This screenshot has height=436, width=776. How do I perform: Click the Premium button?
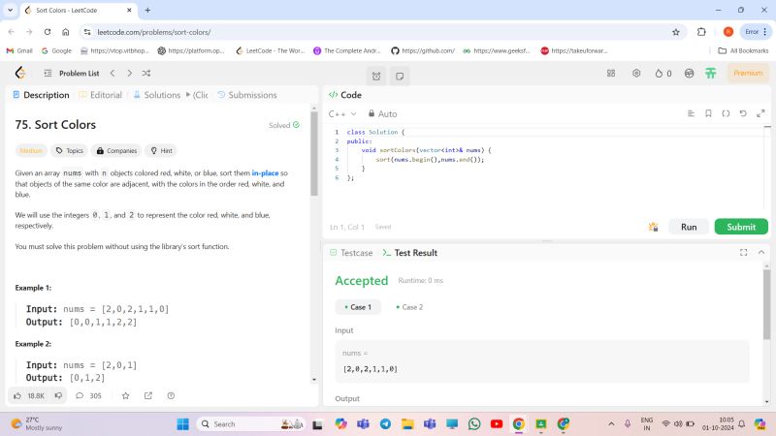click(748, 74)
